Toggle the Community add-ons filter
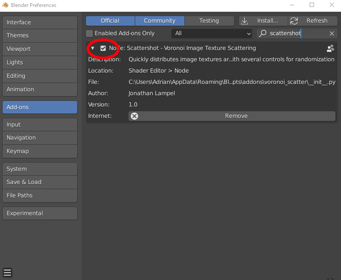This screenshot has height=280, width=341. tap(160, 21)
